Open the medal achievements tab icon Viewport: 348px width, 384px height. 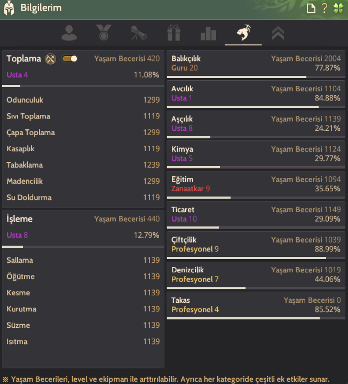pos(104,33)
